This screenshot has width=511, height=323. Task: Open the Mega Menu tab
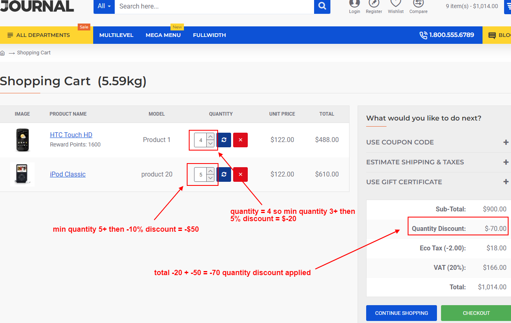coord(163,35)
